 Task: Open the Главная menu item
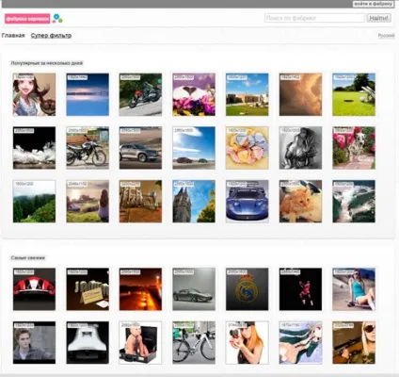(x=13, y=36)
